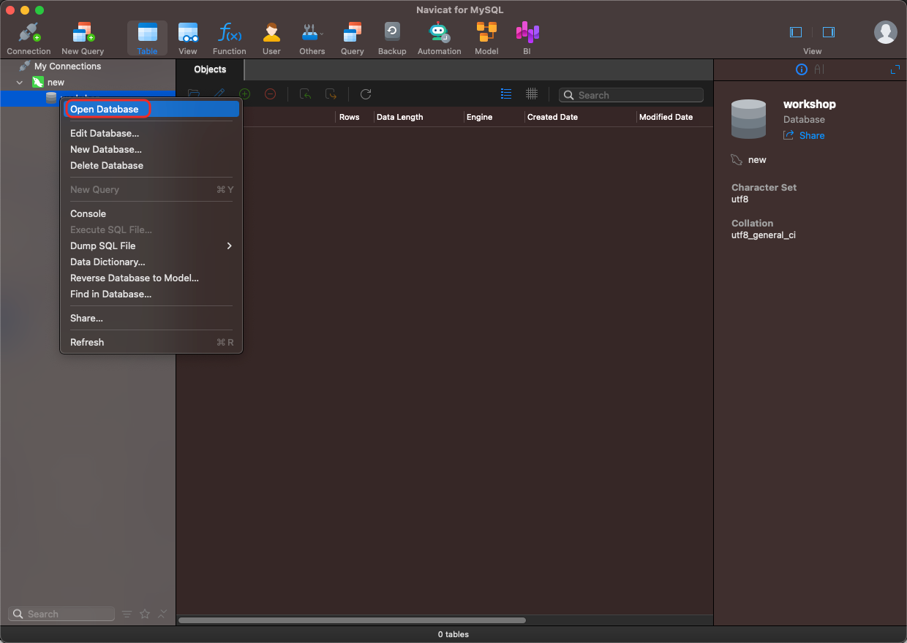The image size is (907, 643).
Task: Sort by Rows column header
Action: pyautogui.click(x=350, y=117)
